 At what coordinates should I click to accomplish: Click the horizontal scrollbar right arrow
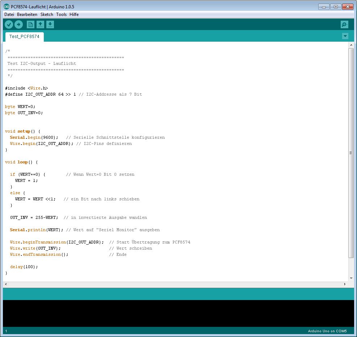(345, 284)
